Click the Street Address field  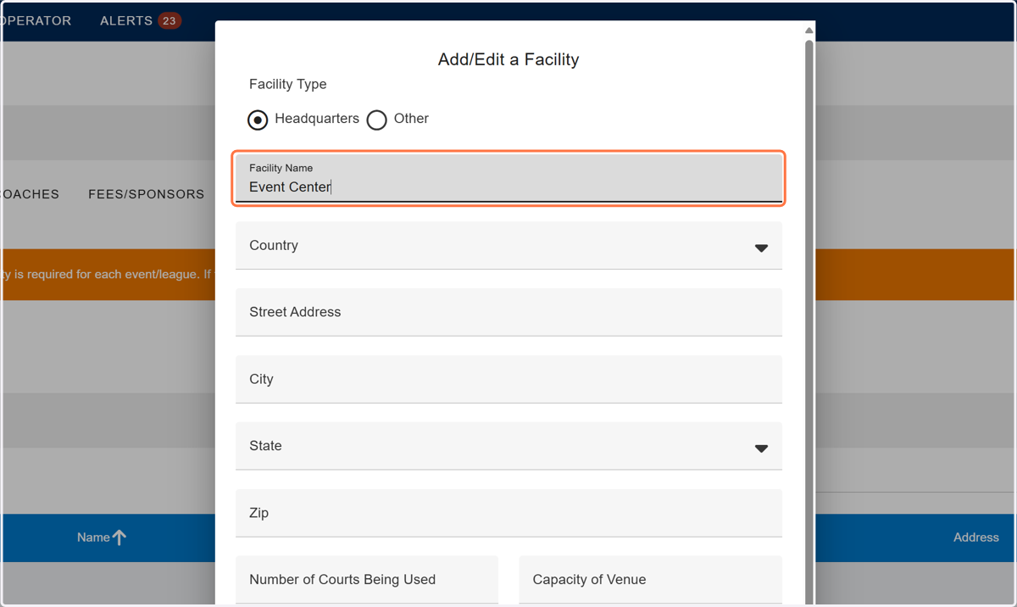coord(508,312)
